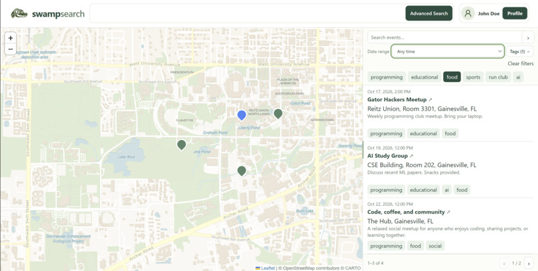Select green map pin in the southern campus area
The width and height of the screenshot is (538, 271).
click(242, 170)
